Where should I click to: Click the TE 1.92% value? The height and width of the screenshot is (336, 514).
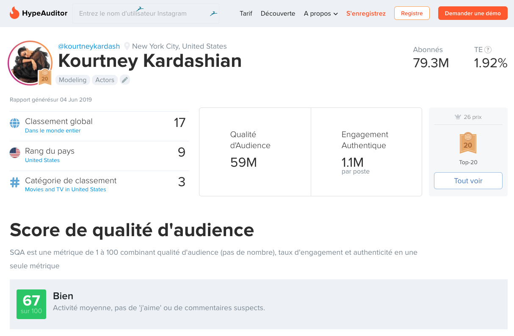490,63
